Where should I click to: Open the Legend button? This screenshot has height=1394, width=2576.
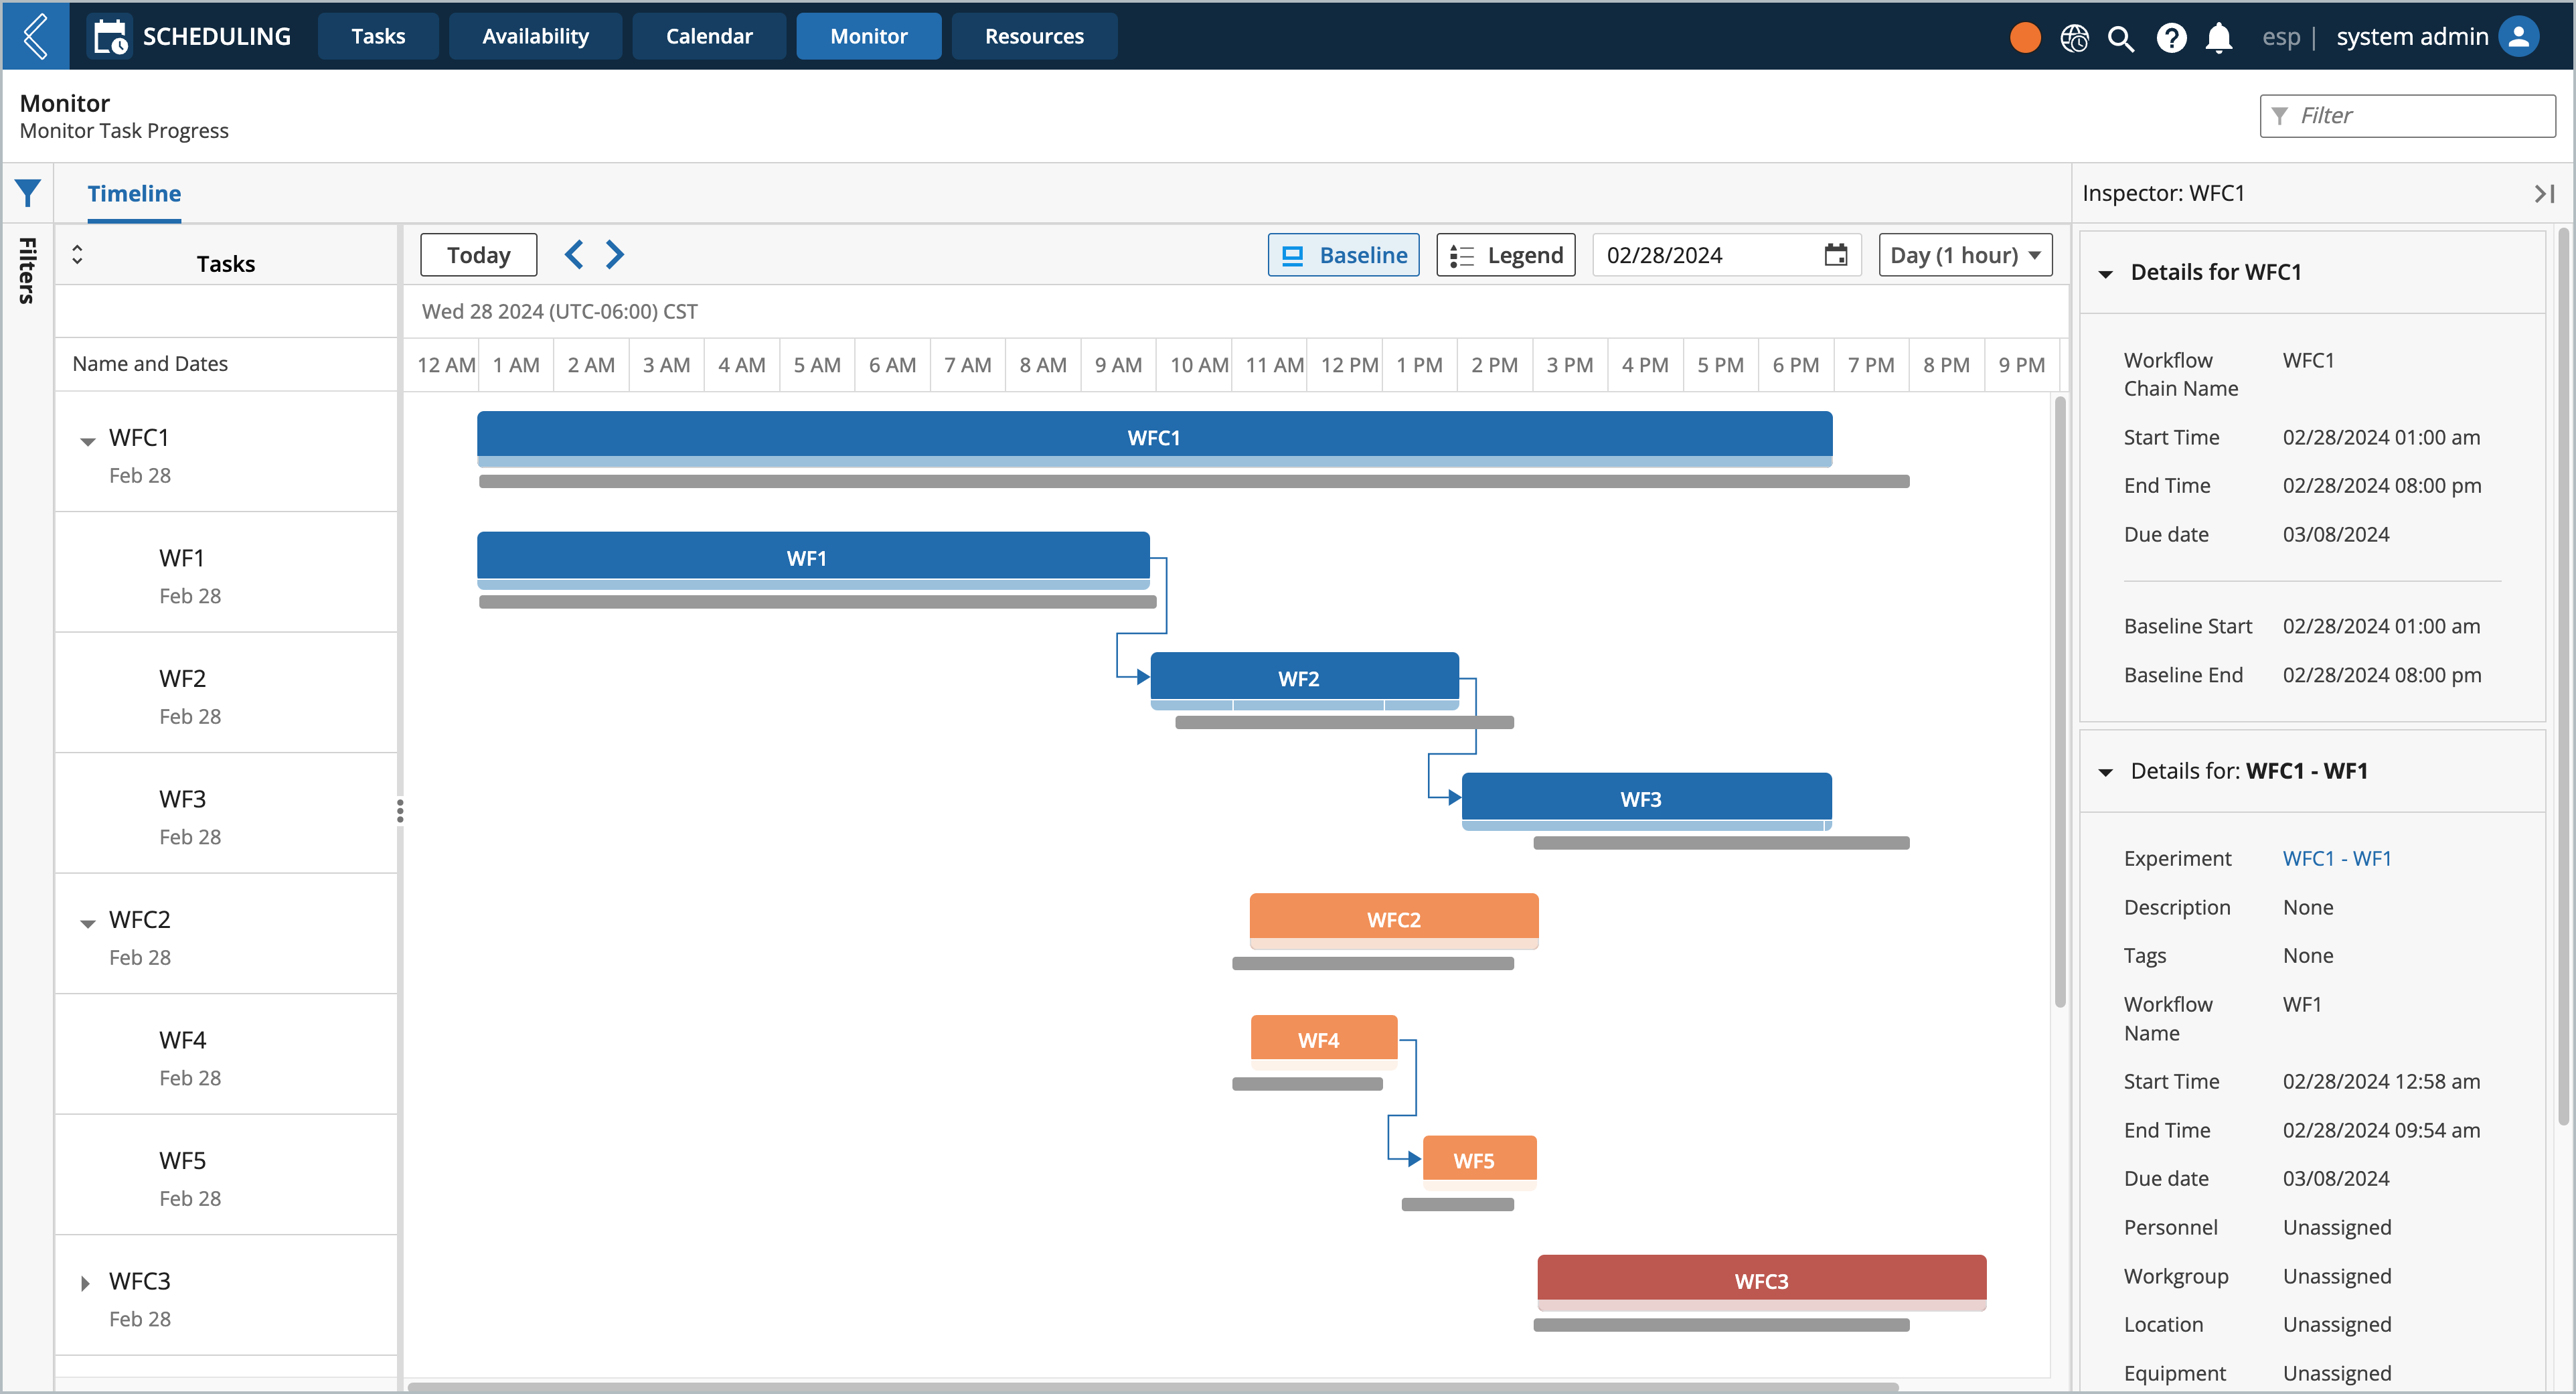pos(1506,255)
